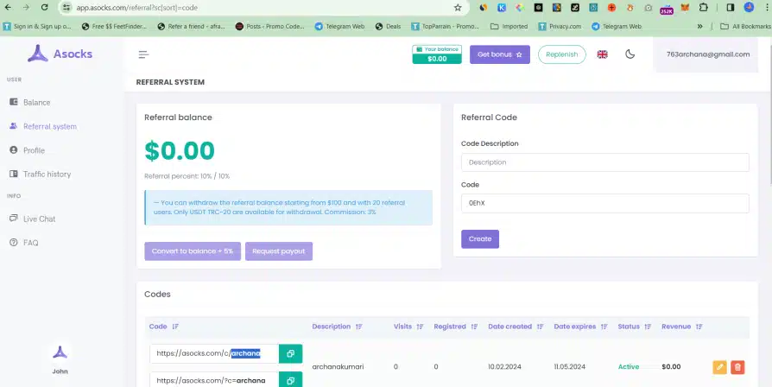Sort the codes table by Description column
772x387 pixels.
[x=338, y=327]
